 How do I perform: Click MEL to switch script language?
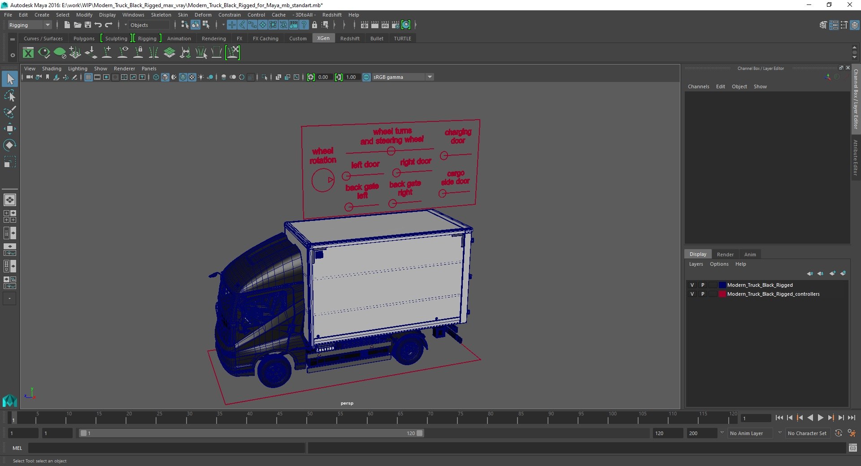[x=17, y=448]
